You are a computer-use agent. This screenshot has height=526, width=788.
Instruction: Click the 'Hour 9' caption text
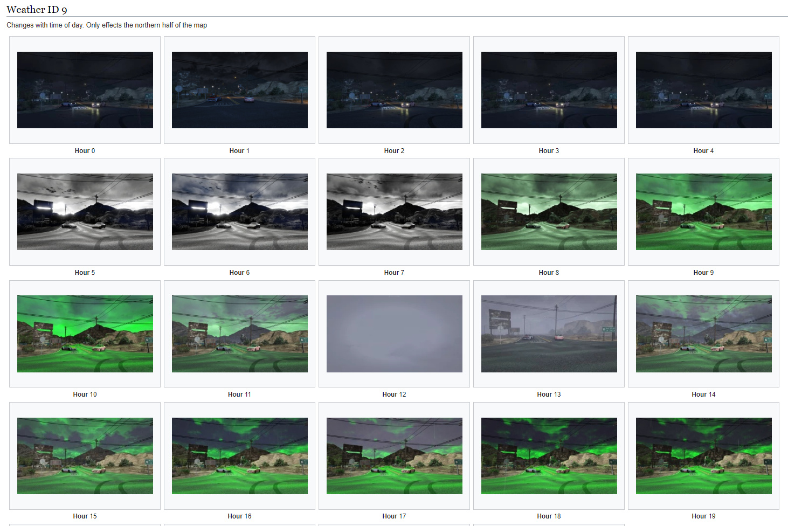(x=703, y=273)
